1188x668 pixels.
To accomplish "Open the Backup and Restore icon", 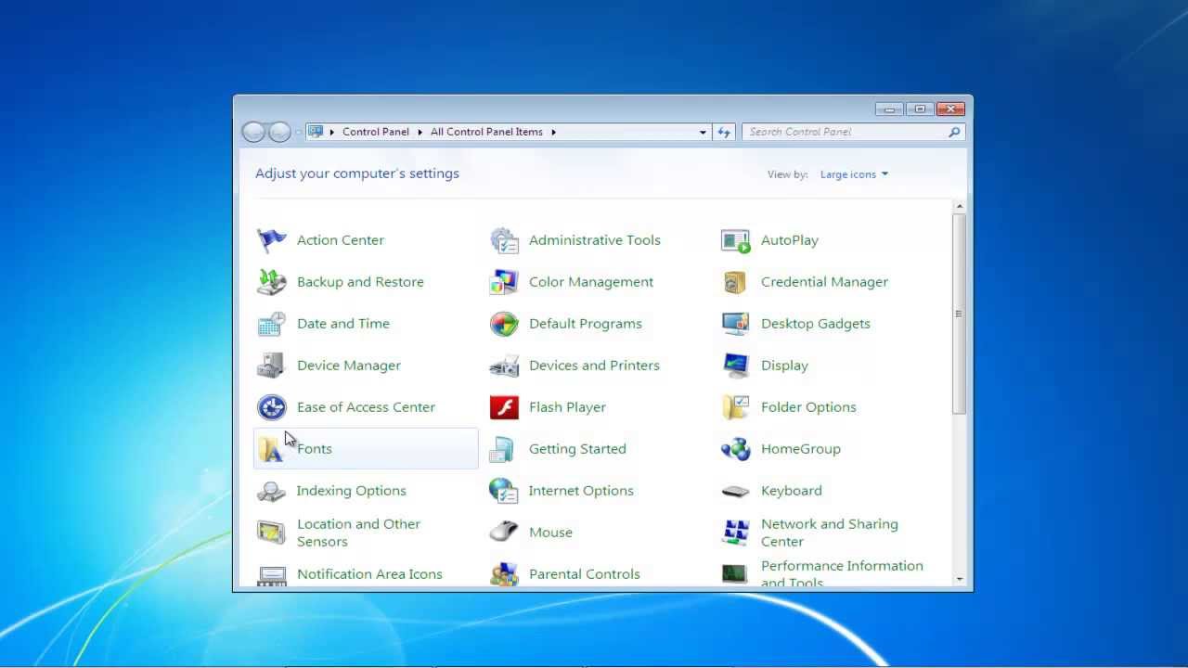I will point(272,282).
